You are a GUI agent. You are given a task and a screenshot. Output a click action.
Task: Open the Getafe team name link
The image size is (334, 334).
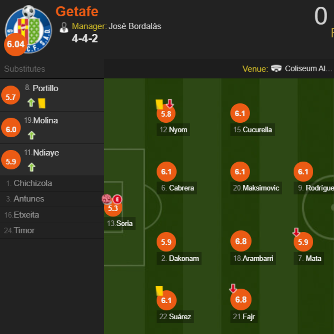pos(77,12)
